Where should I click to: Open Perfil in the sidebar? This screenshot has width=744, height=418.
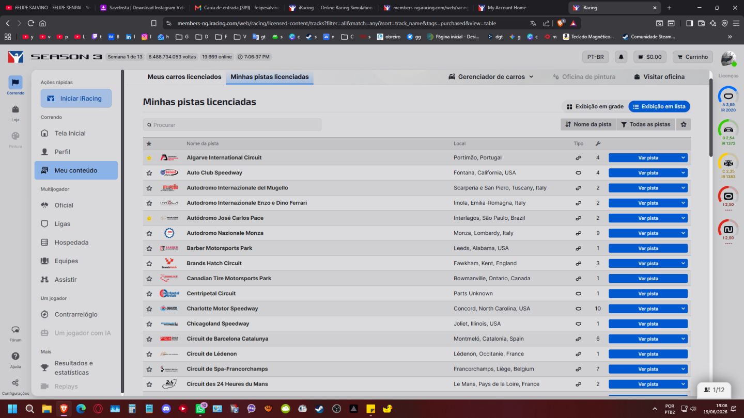pyautogui.click(x=76, y=152)
